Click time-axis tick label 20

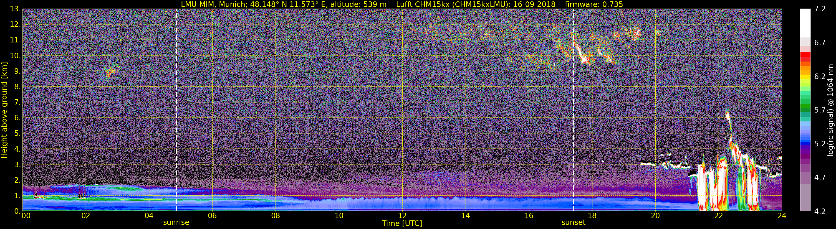click(x=655, y=216)
